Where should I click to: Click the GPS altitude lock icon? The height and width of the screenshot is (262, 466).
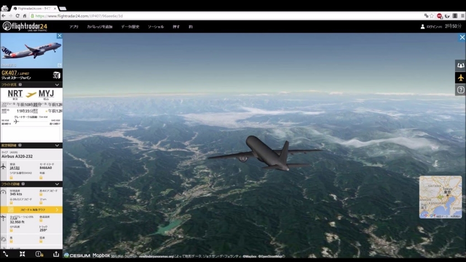pyautogui.click(x=11, y=231)
